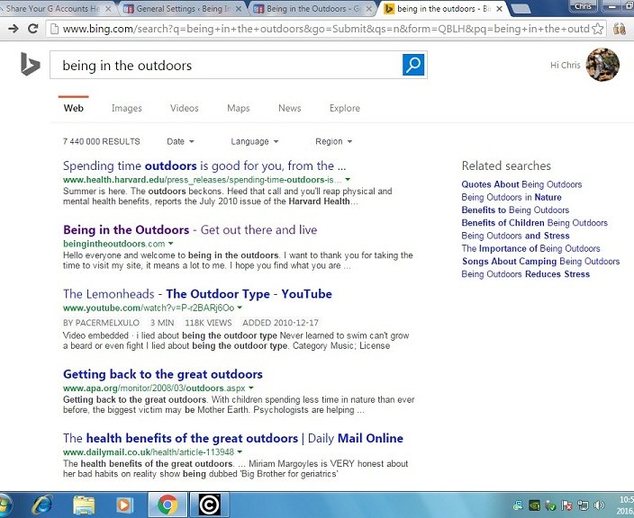The height and width of the screenshot is (518, 634).
Task: Expand arrow next to beingintheoutdoors.com URL
Action: click(x=170, y=244)
